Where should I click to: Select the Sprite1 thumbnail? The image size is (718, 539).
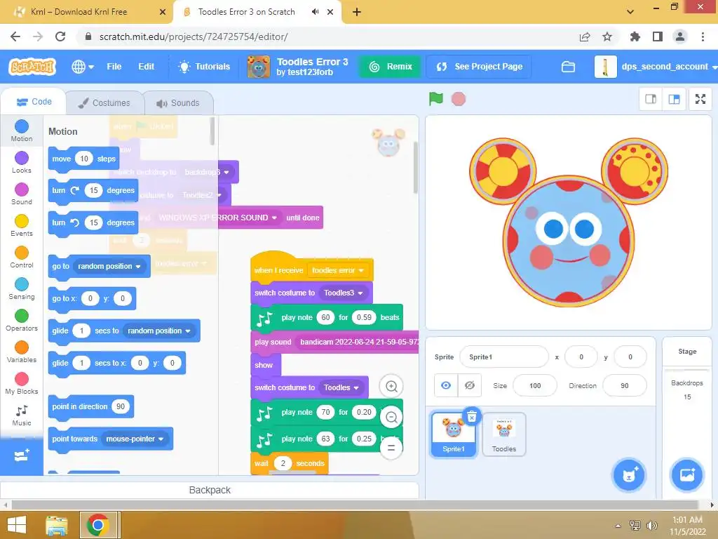click(454, 434)
